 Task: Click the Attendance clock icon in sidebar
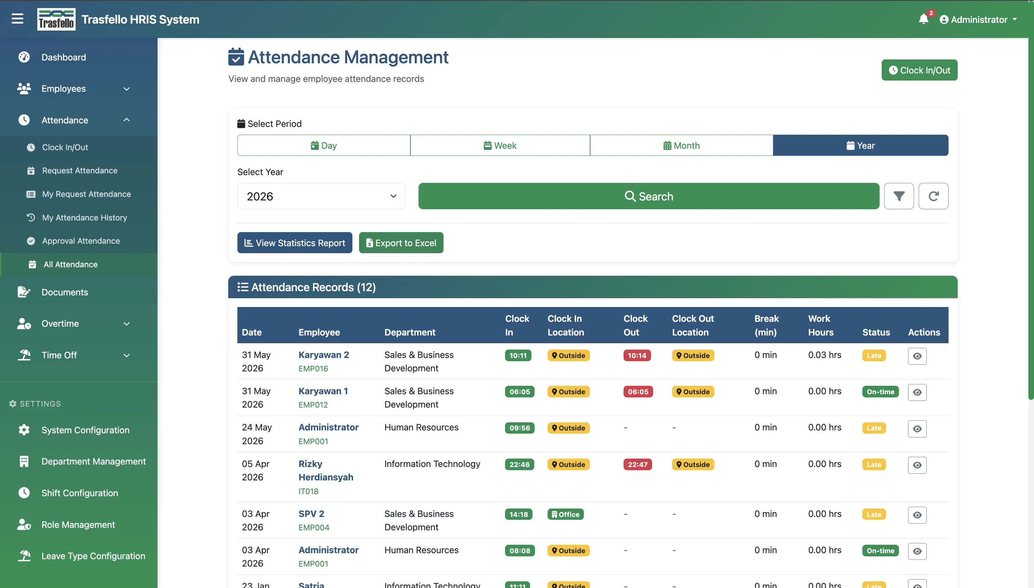click(24, 120)
